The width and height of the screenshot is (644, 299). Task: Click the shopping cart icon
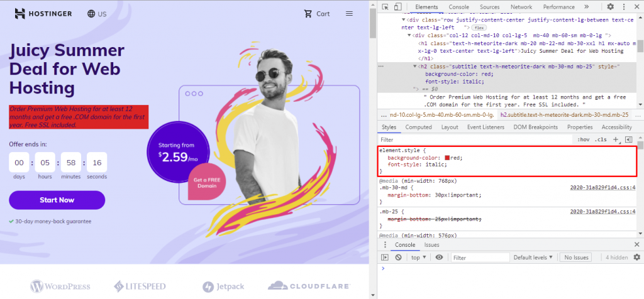click(x=308, y=14)
